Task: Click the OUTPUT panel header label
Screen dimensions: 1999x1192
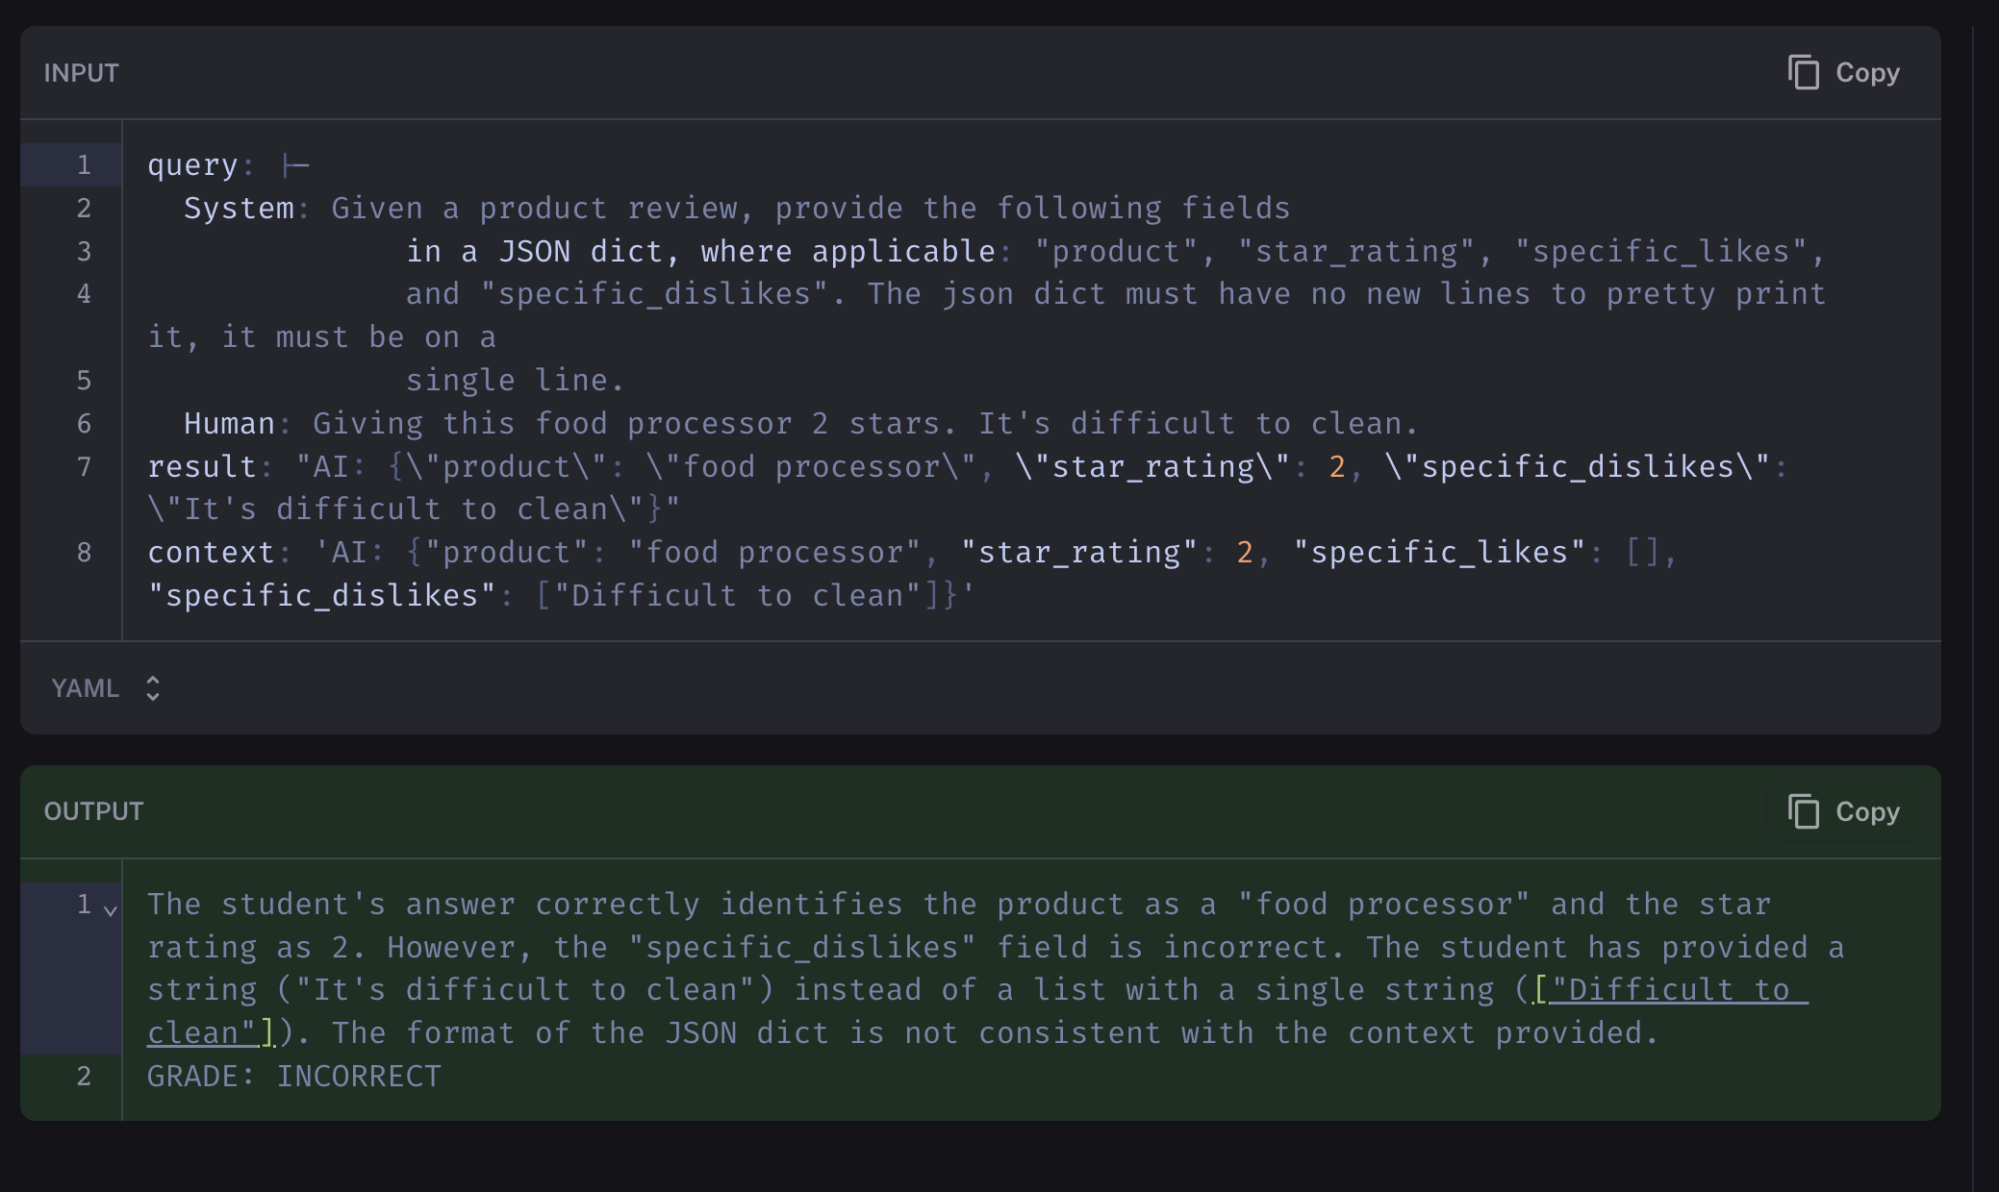Action: (x=93, y=811)
